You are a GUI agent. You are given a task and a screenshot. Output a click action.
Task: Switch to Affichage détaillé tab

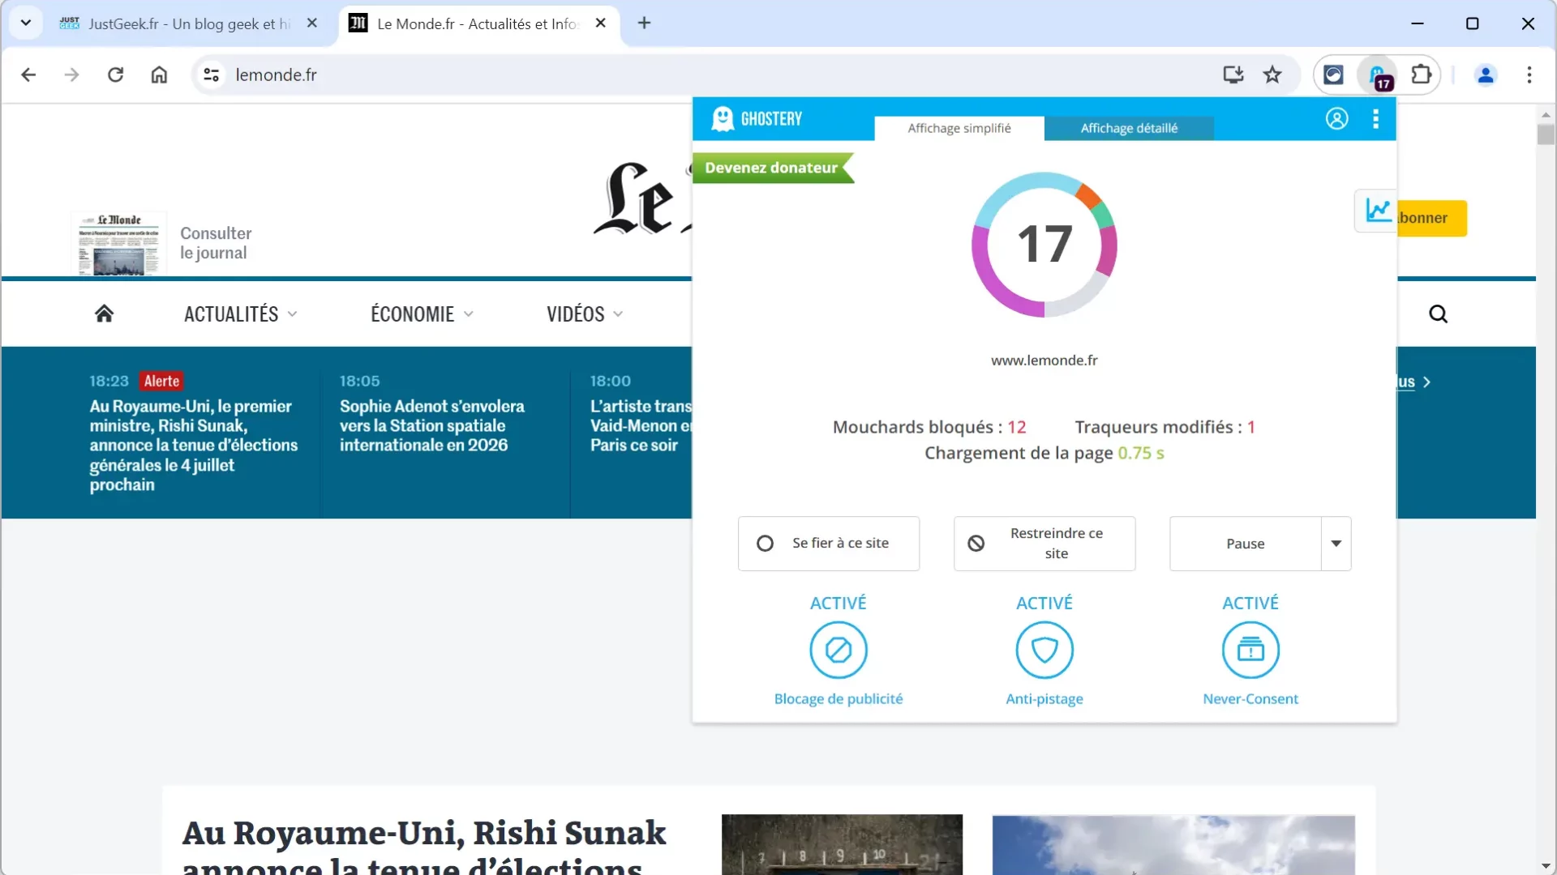click(x=1129, y=128)
